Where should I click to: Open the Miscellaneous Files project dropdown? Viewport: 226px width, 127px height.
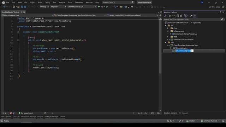click(27, 15)
